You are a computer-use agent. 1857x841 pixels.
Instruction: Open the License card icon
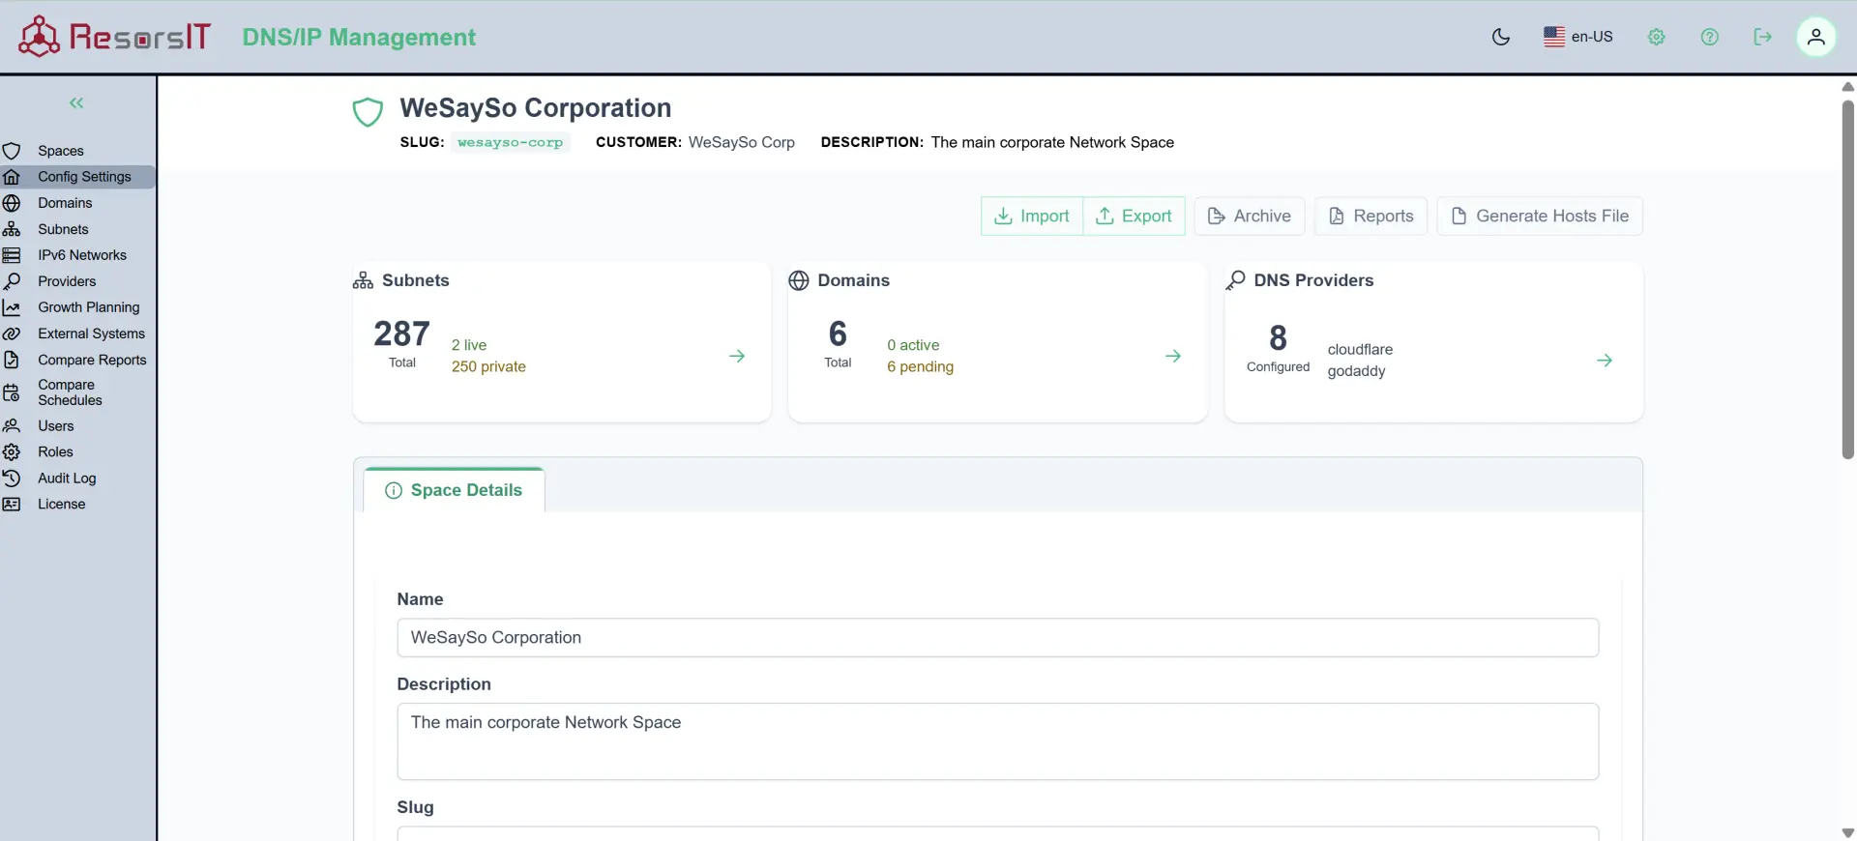point(12,504)
